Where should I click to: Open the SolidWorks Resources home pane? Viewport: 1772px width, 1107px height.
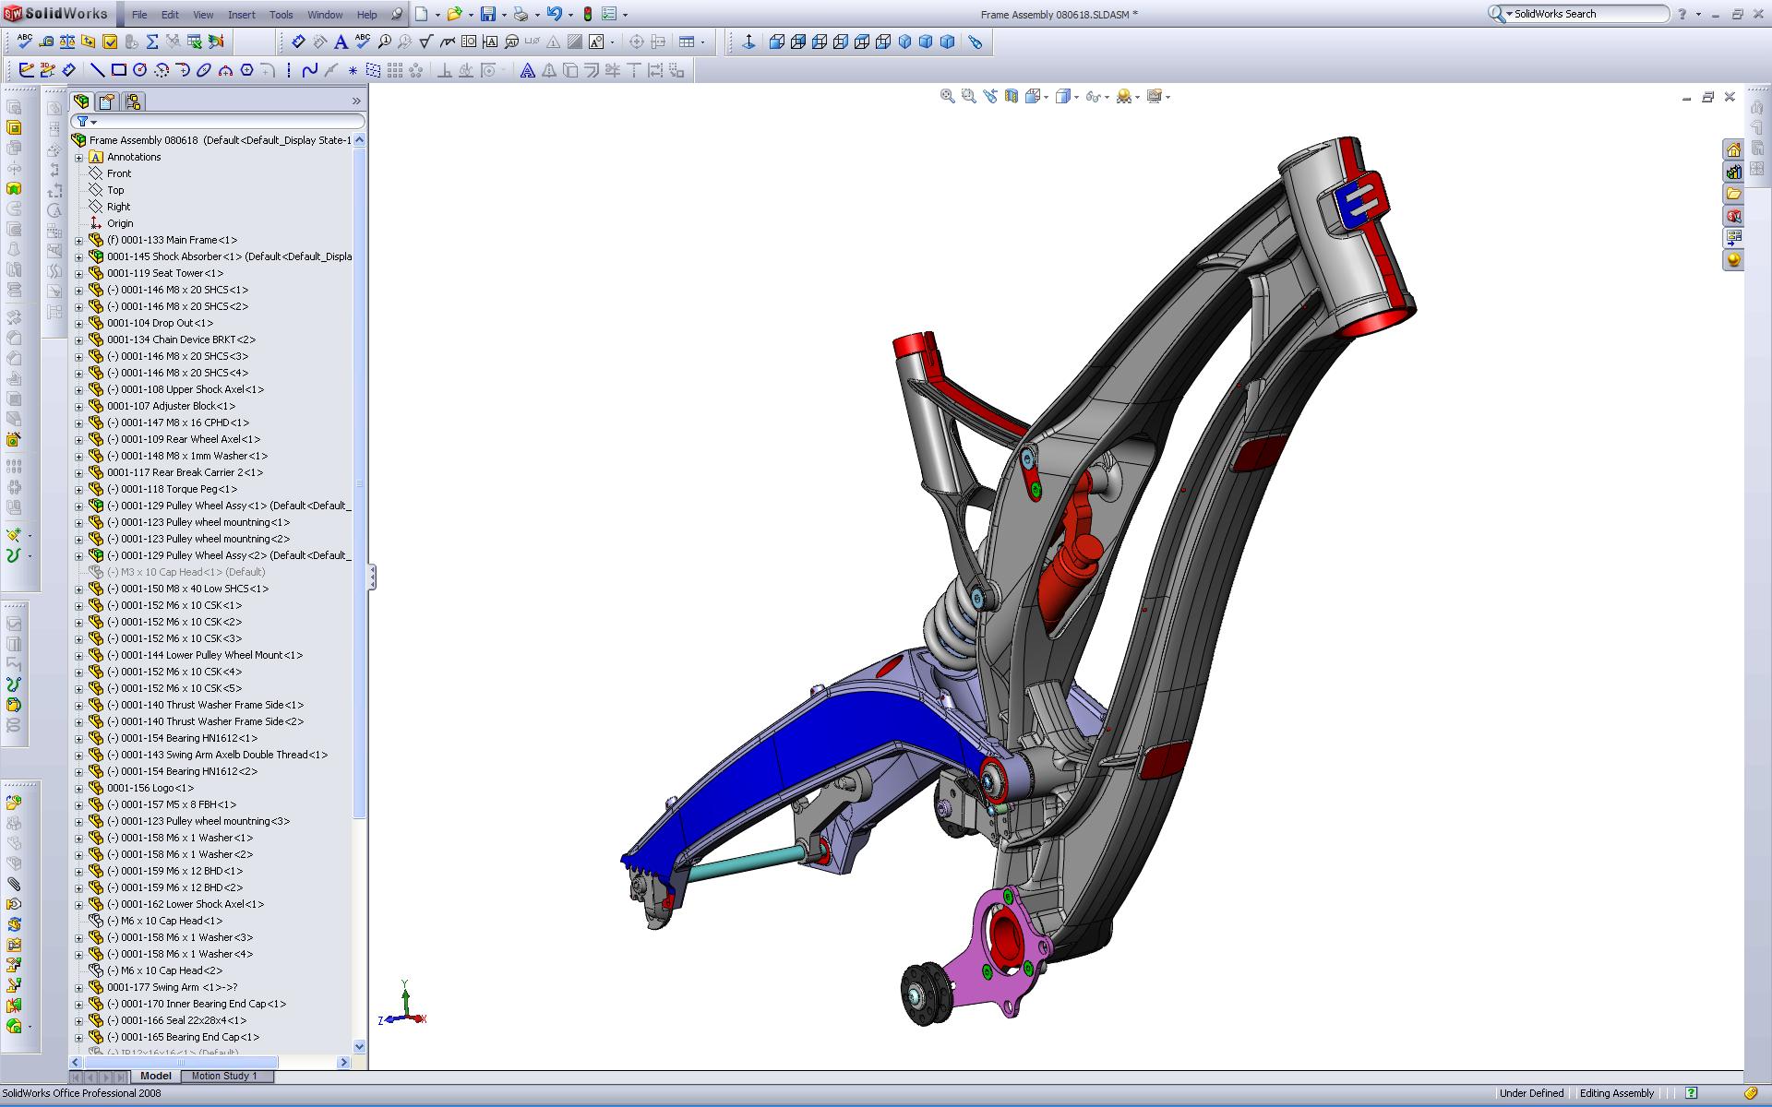tap(1733, 149)
